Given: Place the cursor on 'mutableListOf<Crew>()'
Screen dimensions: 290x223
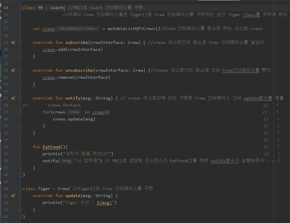Looking at the screenshot, I should click(x=134, y=29).
